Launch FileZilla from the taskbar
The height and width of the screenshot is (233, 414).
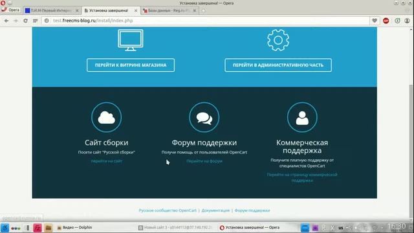tap(38, 228)
